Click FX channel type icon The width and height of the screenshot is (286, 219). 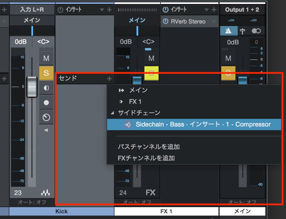tap(151, 192)
